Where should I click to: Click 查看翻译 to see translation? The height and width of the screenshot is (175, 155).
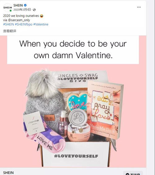tap(10, 31)
